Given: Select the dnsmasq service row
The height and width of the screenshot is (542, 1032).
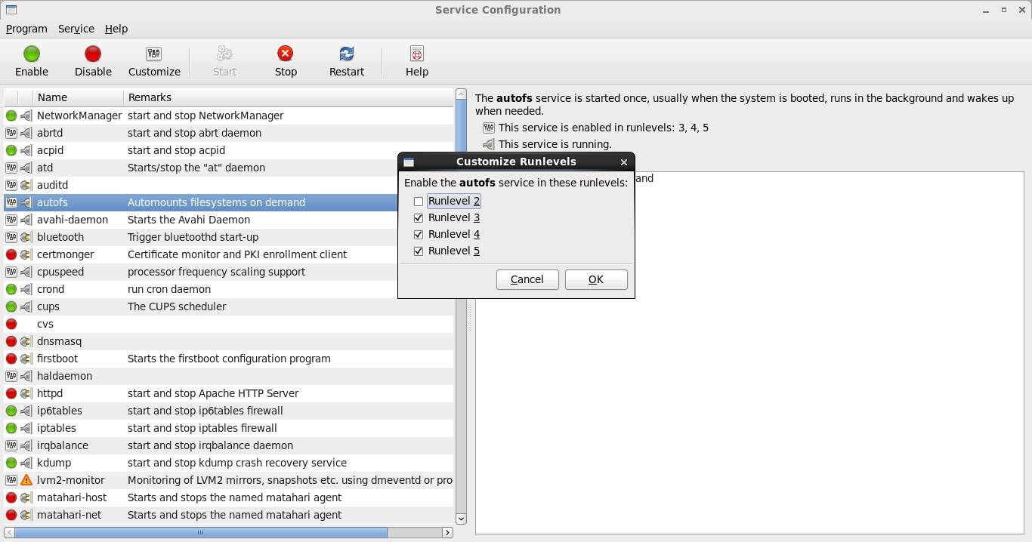Looking at the screenshot, I should (229, 341).
